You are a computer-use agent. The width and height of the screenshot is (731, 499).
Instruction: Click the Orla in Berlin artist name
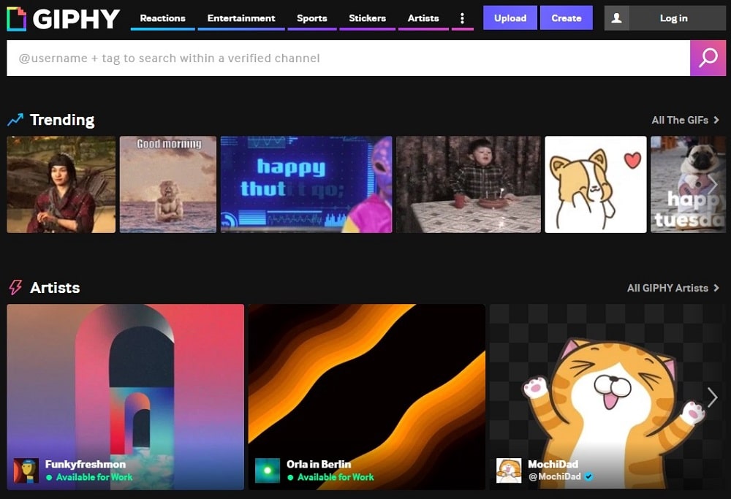click(319, 464)
